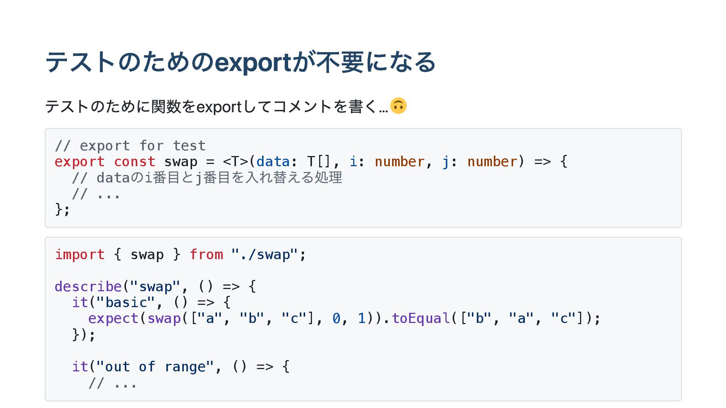This screenshot has height=408, width=726.
Task: Click the "swap" name in the const declaration
Action: [x=180, y=162]
